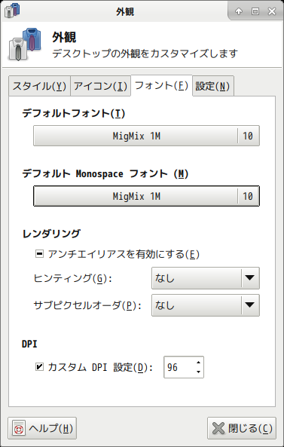This screenshot has height=447, width=284.
Task: Decrease DPI value with down arrow
Action: coord(198,372)
